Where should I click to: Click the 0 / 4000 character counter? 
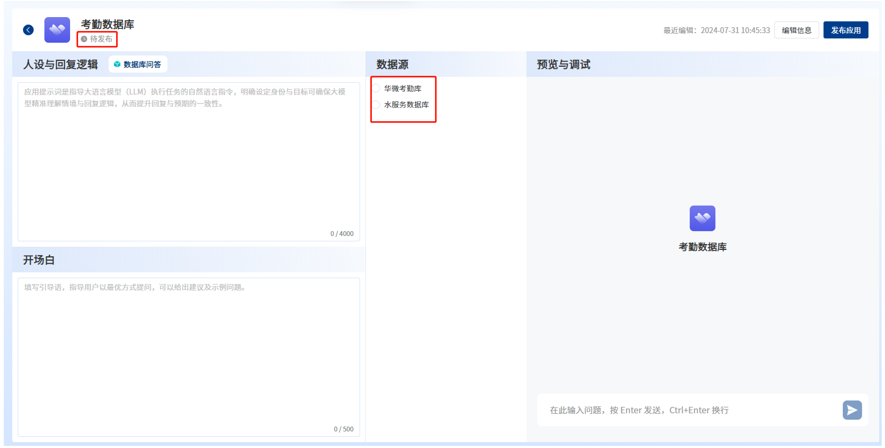point(342,234)
